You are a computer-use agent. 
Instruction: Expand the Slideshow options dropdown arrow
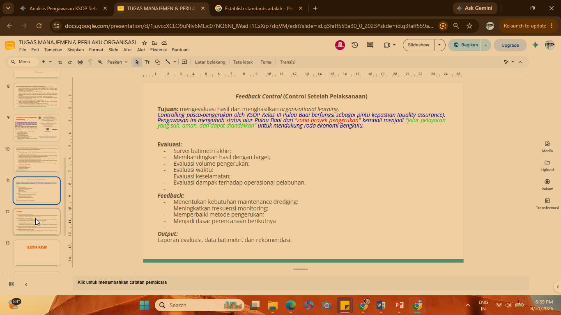[439, 45]
